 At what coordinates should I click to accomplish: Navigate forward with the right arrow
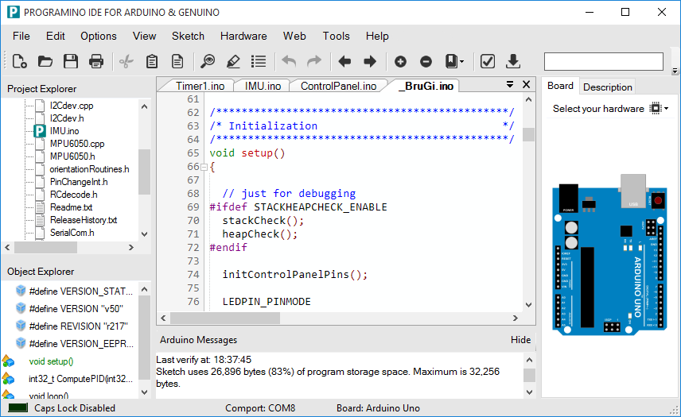tap(370, 61)
